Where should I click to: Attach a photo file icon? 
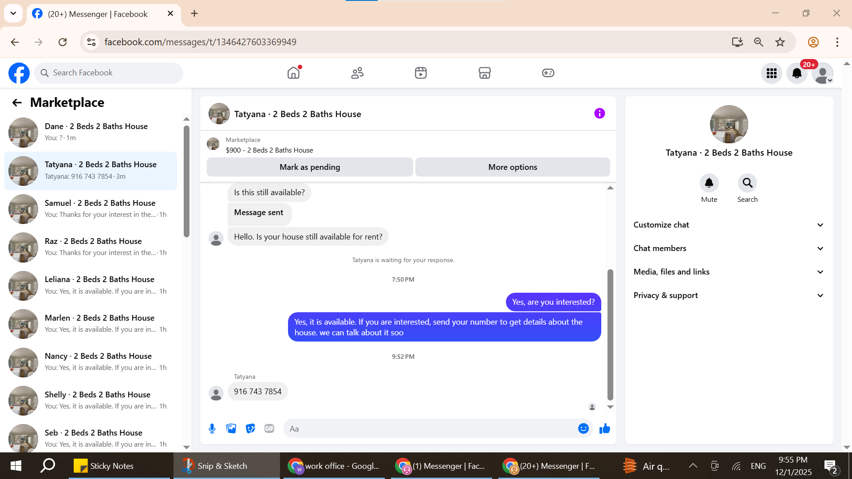point(231,428)
